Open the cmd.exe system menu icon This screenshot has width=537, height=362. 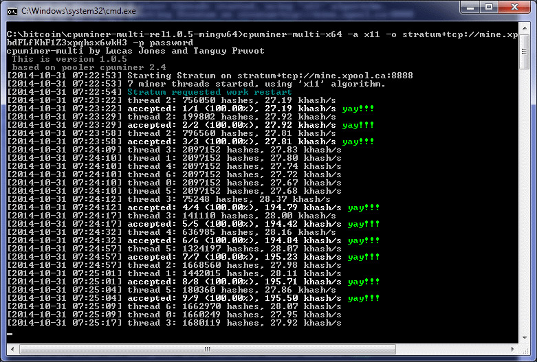point(12,10)
